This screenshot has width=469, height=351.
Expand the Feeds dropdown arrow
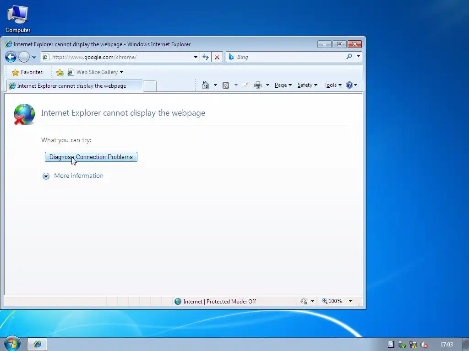click(236, 85)
